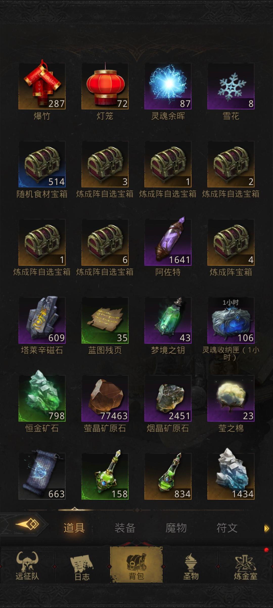273x608 pixels.
Task: Tap the 莹之棉 cotton item
Action: tap(231, 398)
